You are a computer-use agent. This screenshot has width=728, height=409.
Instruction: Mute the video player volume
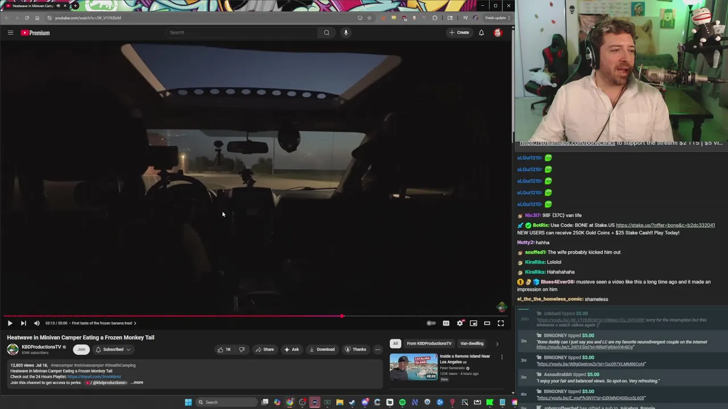tap(37, 323)
